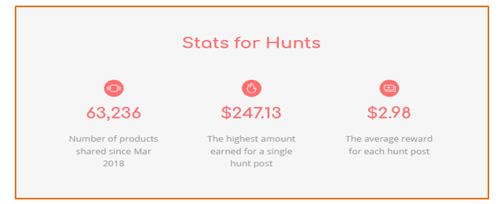This screenshot has height=204, width=504.
Task: Click the $2.98 average reward figure
Action: (389, 113)
